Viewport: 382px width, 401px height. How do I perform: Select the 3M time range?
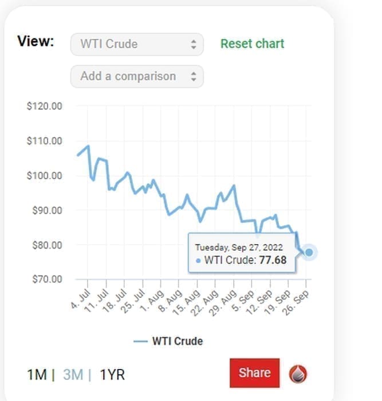click(73, 375)
